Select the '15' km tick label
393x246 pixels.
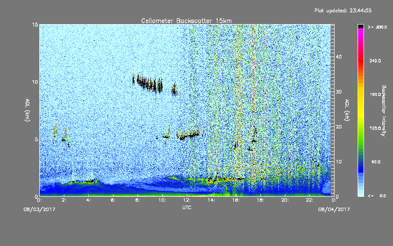click(35, 25)
